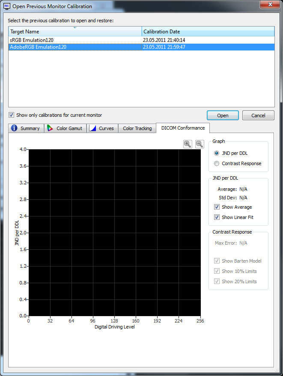The width and height of the screenshot is (283, 376).
Task: Click the Cancel button
Action: [x=258, y=115]
